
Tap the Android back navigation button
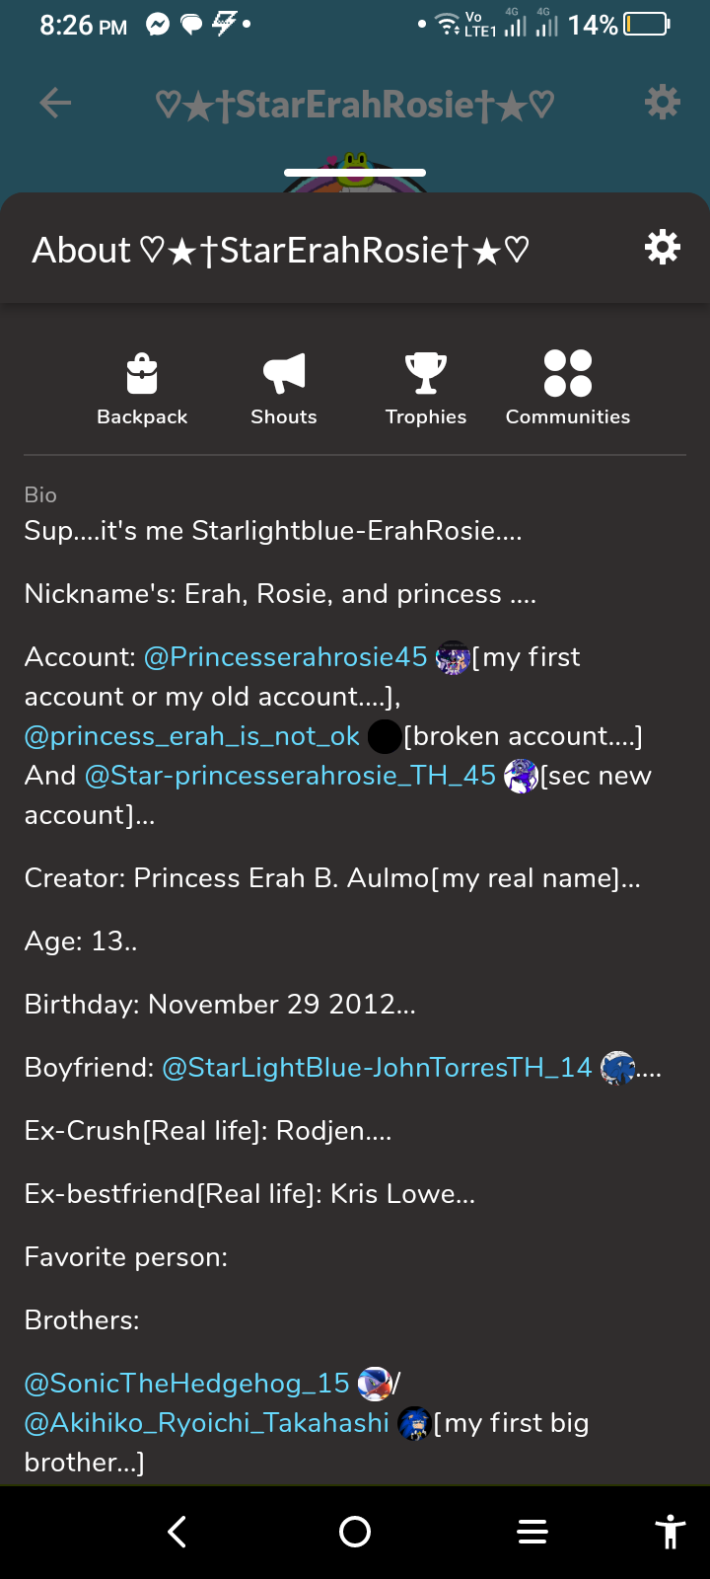177,1532
